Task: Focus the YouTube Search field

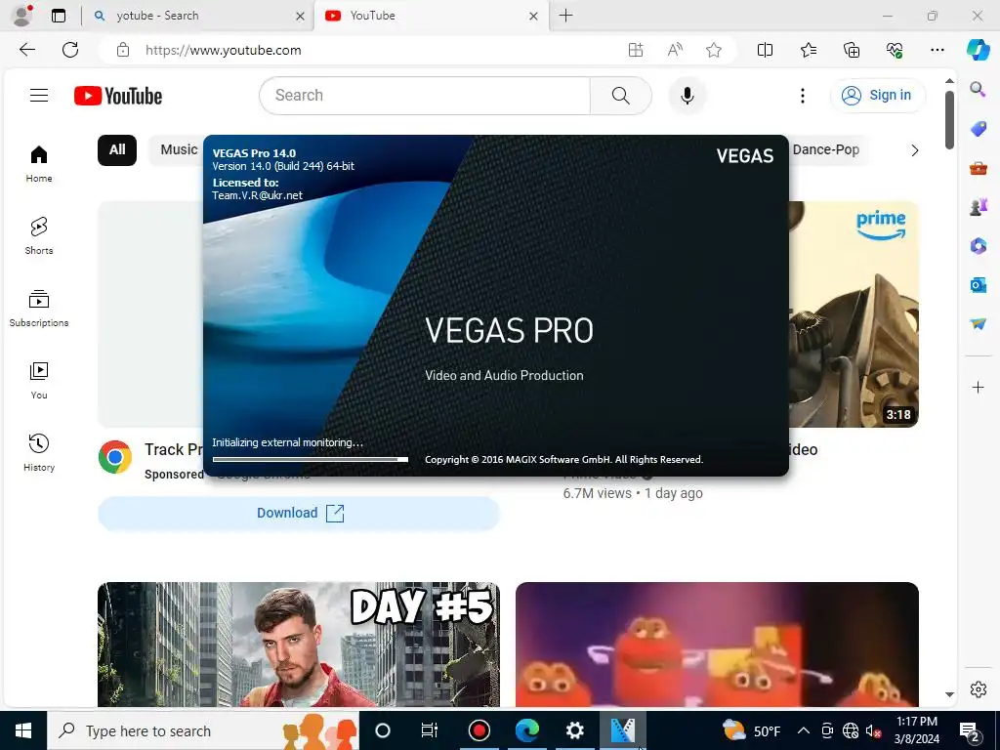Action: click(425, 96)
